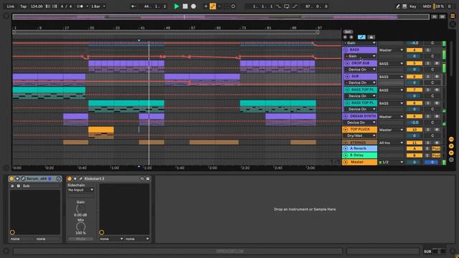Toggle the computer MIDI keyboard icon

coord(404,6)
